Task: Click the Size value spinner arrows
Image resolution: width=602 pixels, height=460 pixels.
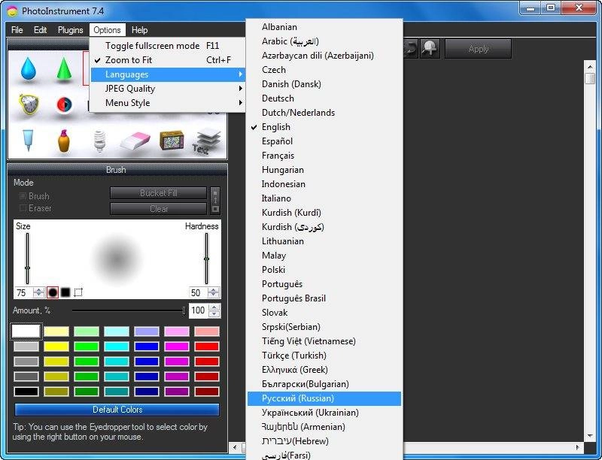Action: pos(39,293)
